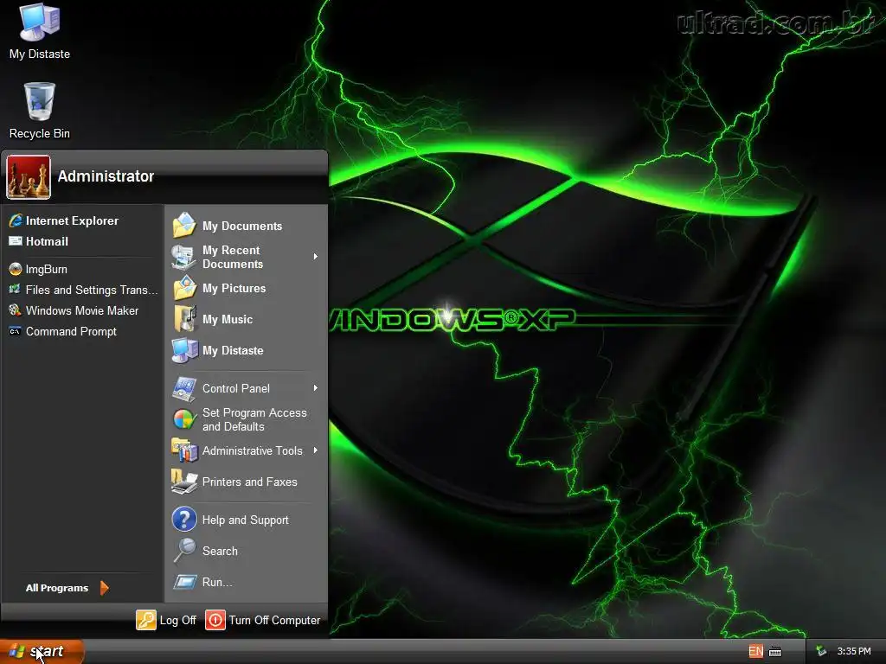The height and width of the screenshot is (664, 886).
Task: Click the Run icon
Action: [184, 582]
